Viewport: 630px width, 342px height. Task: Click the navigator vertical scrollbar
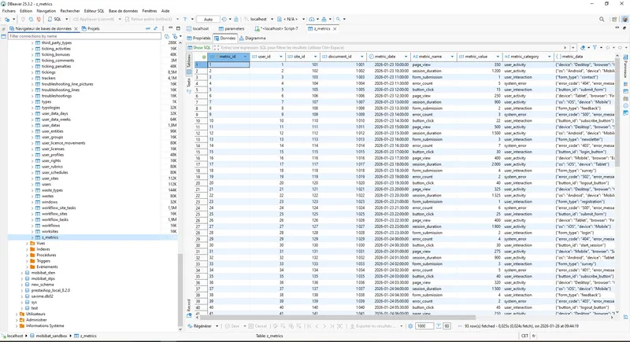[180, 290]
